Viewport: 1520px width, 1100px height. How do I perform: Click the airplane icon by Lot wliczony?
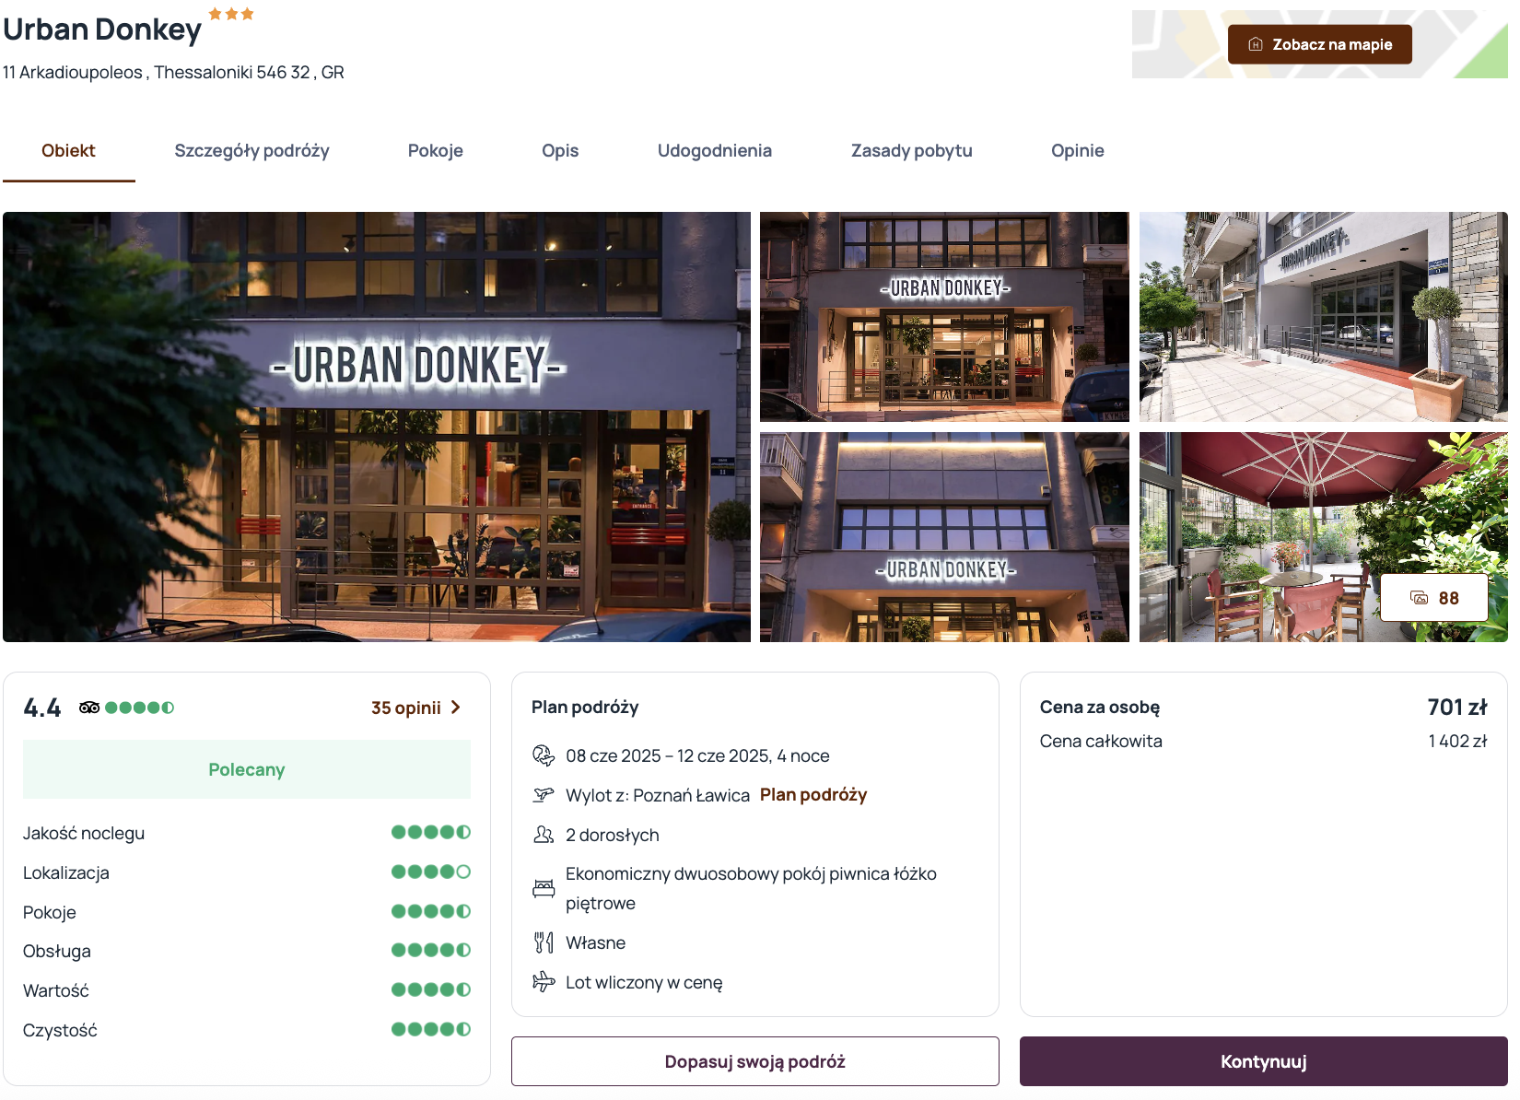[x=544, y=982]
